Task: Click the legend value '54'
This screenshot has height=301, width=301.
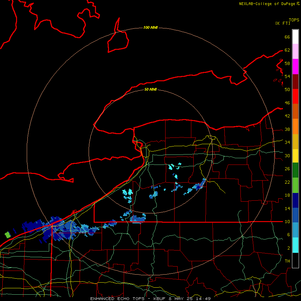Action: tap(287, 76)
